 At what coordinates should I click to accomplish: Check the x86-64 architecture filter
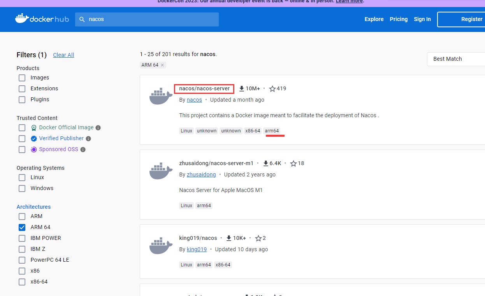coord(22,282)
